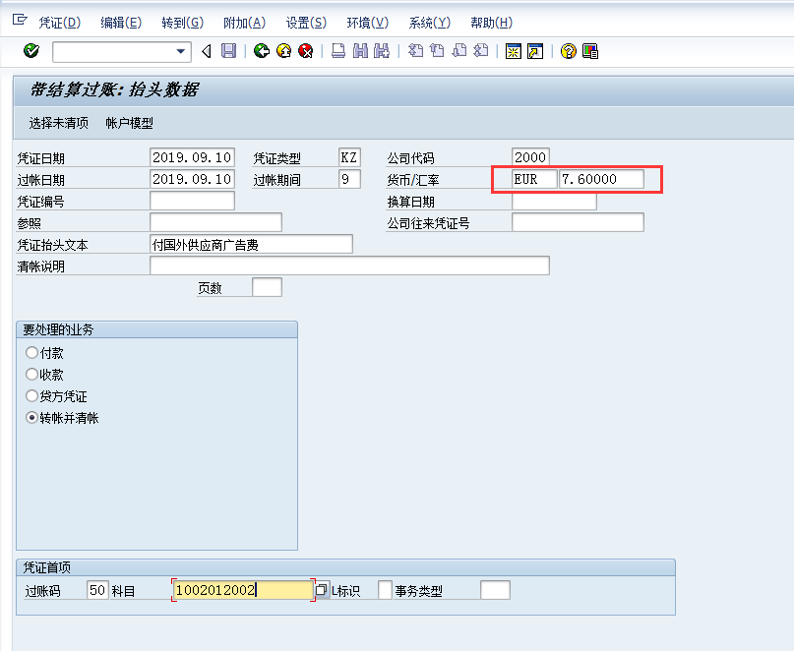Image resolution: width=794 pixels, height=651 pixels.
Task: Open the 凭证(D) menu
Action: click(60, 23)
